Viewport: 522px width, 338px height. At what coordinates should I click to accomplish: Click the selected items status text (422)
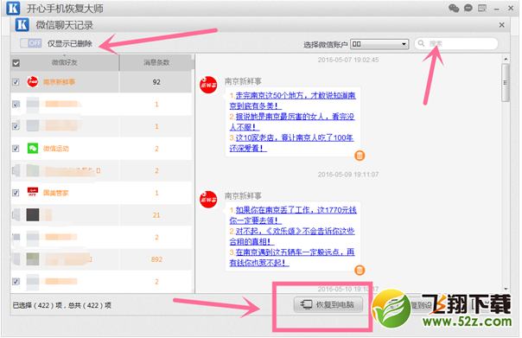click(x=62, y=305)
